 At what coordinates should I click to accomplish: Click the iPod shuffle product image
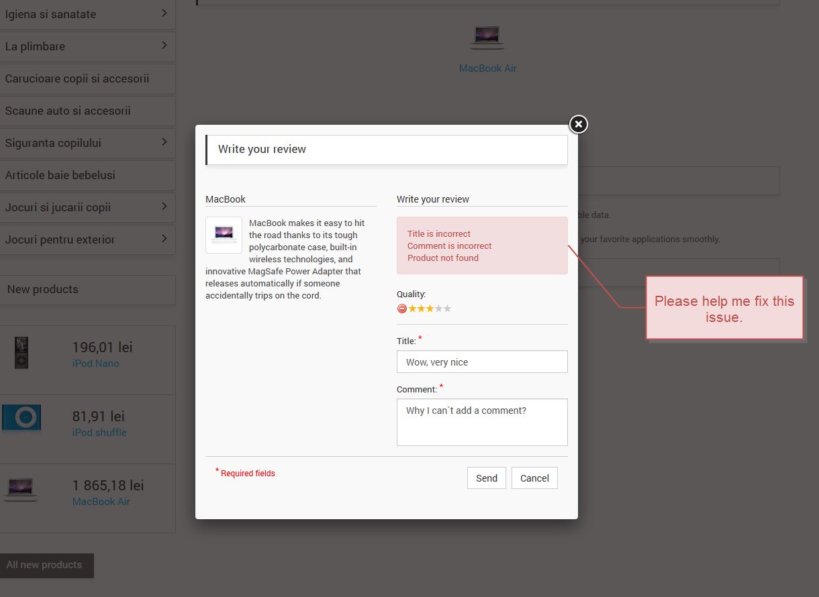pyautogui.click(x=21, y=418)
